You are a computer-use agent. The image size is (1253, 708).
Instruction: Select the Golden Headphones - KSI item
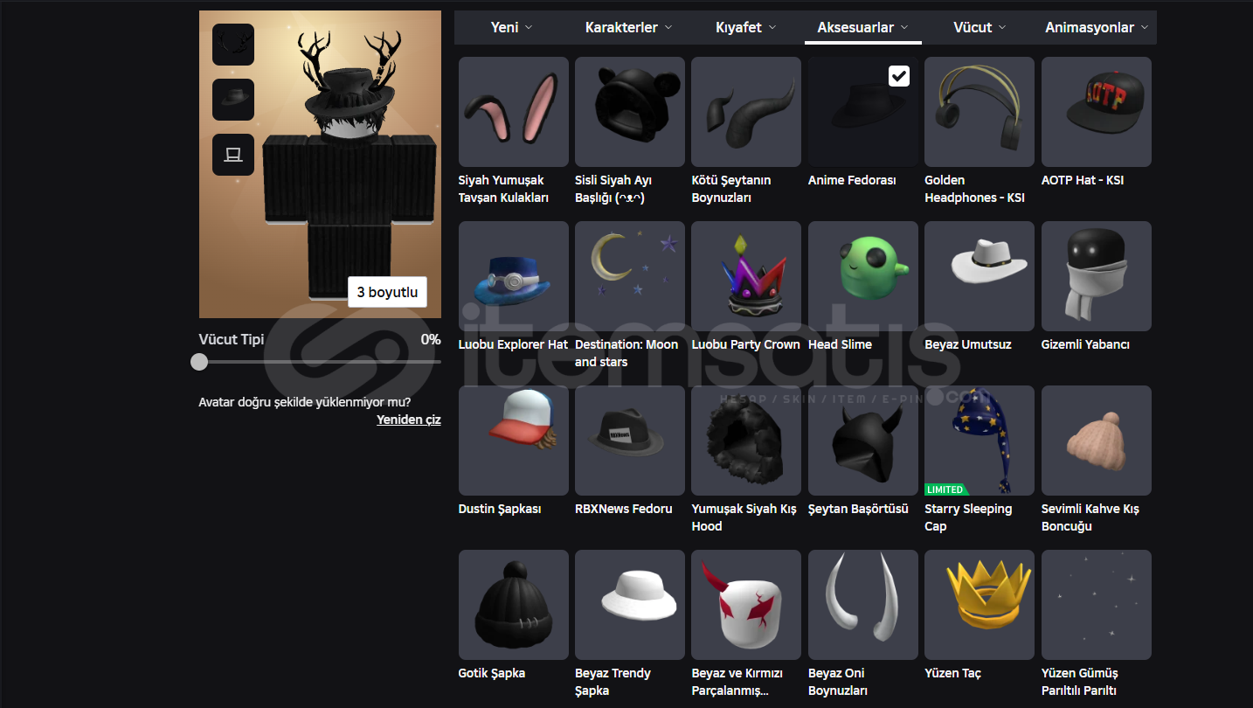click(979, 112)
